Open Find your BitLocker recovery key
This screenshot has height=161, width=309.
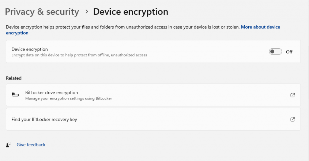(x=44, y=119)
